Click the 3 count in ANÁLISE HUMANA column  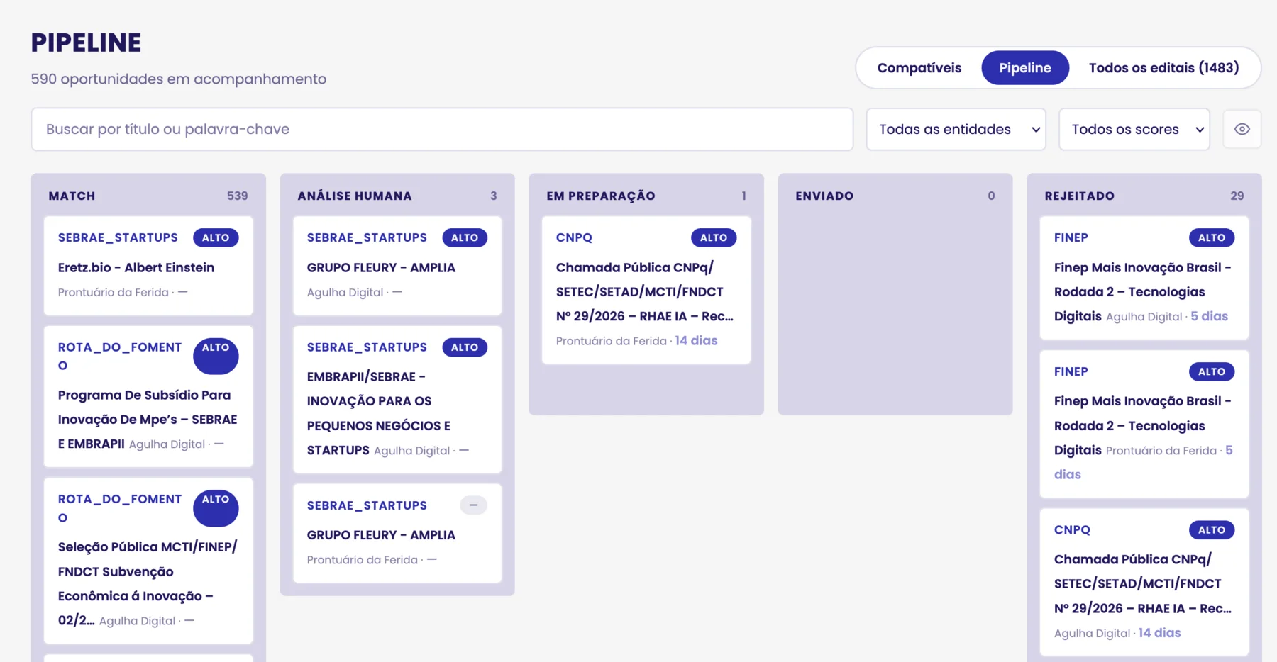pyautogui.click(x=494, y=196)
